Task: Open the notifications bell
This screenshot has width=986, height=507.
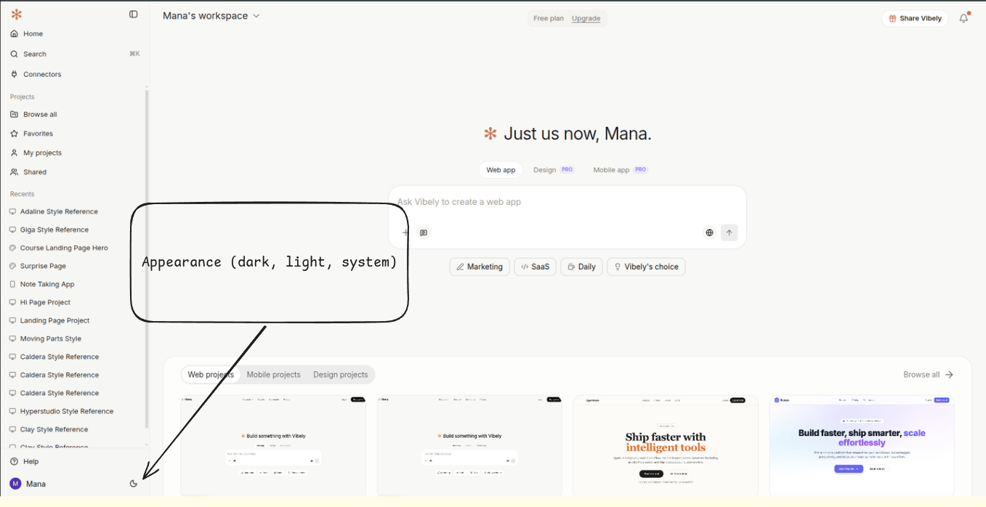Action: click(964, 19)
